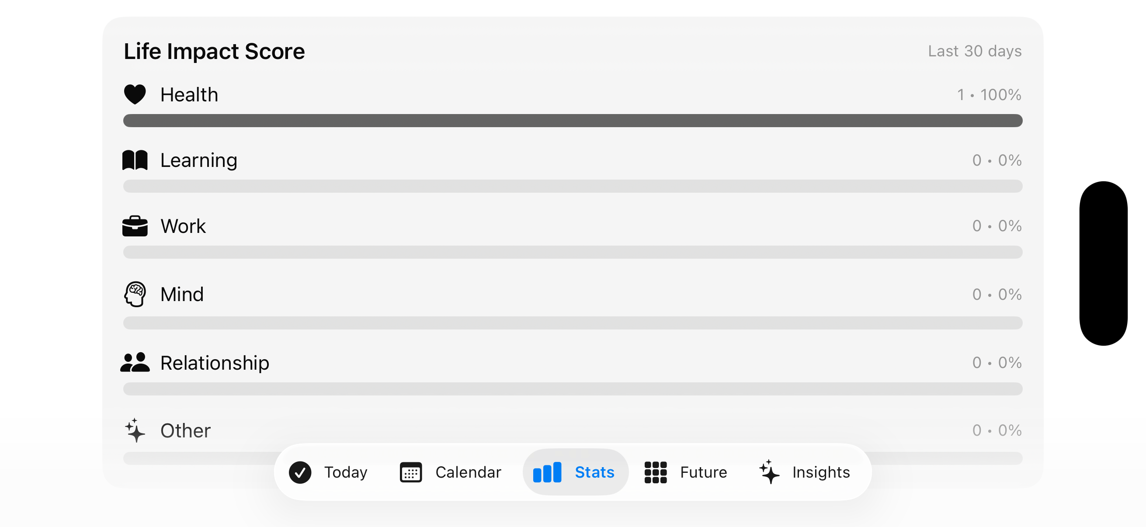Click the Future grid icon
Screen dimensions: 1146x527
[655, 472]
